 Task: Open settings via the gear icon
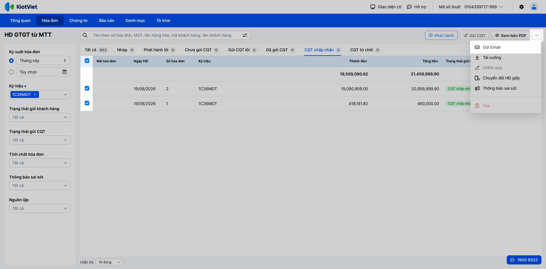point(522,7)
